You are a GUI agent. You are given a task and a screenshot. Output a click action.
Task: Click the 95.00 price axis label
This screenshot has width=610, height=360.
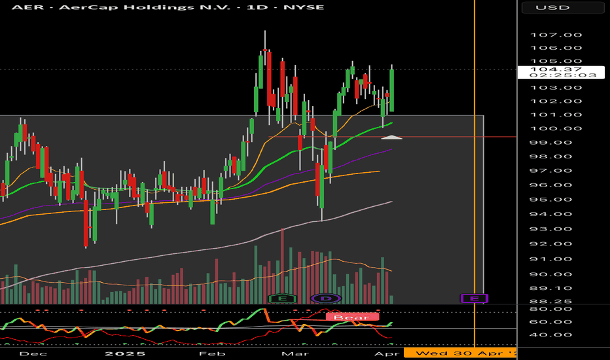pos(551,200)
